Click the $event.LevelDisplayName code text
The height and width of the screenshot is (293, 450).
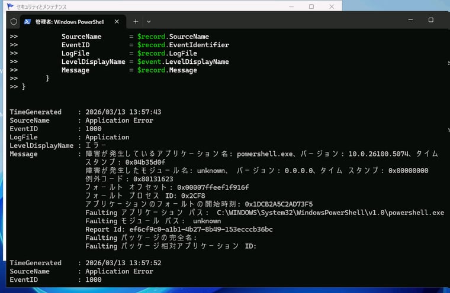click(183, 62)
